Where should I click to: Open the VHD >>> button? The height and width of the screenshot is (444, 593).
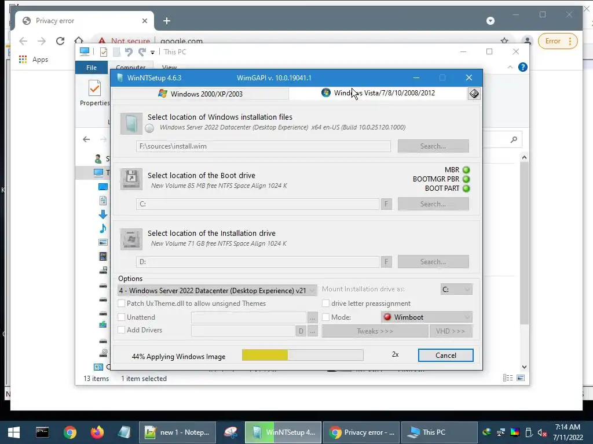[451, 331]
